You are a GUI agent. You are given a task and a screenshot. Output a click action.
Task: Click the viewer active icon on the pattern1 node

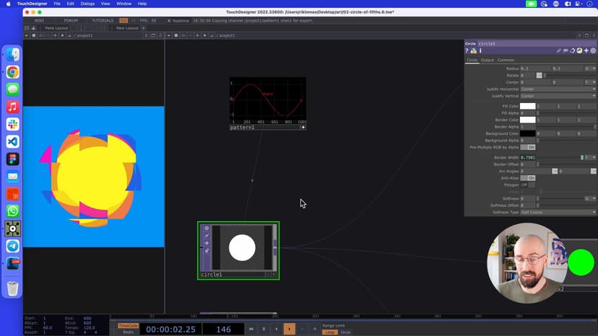coord(303,128)
